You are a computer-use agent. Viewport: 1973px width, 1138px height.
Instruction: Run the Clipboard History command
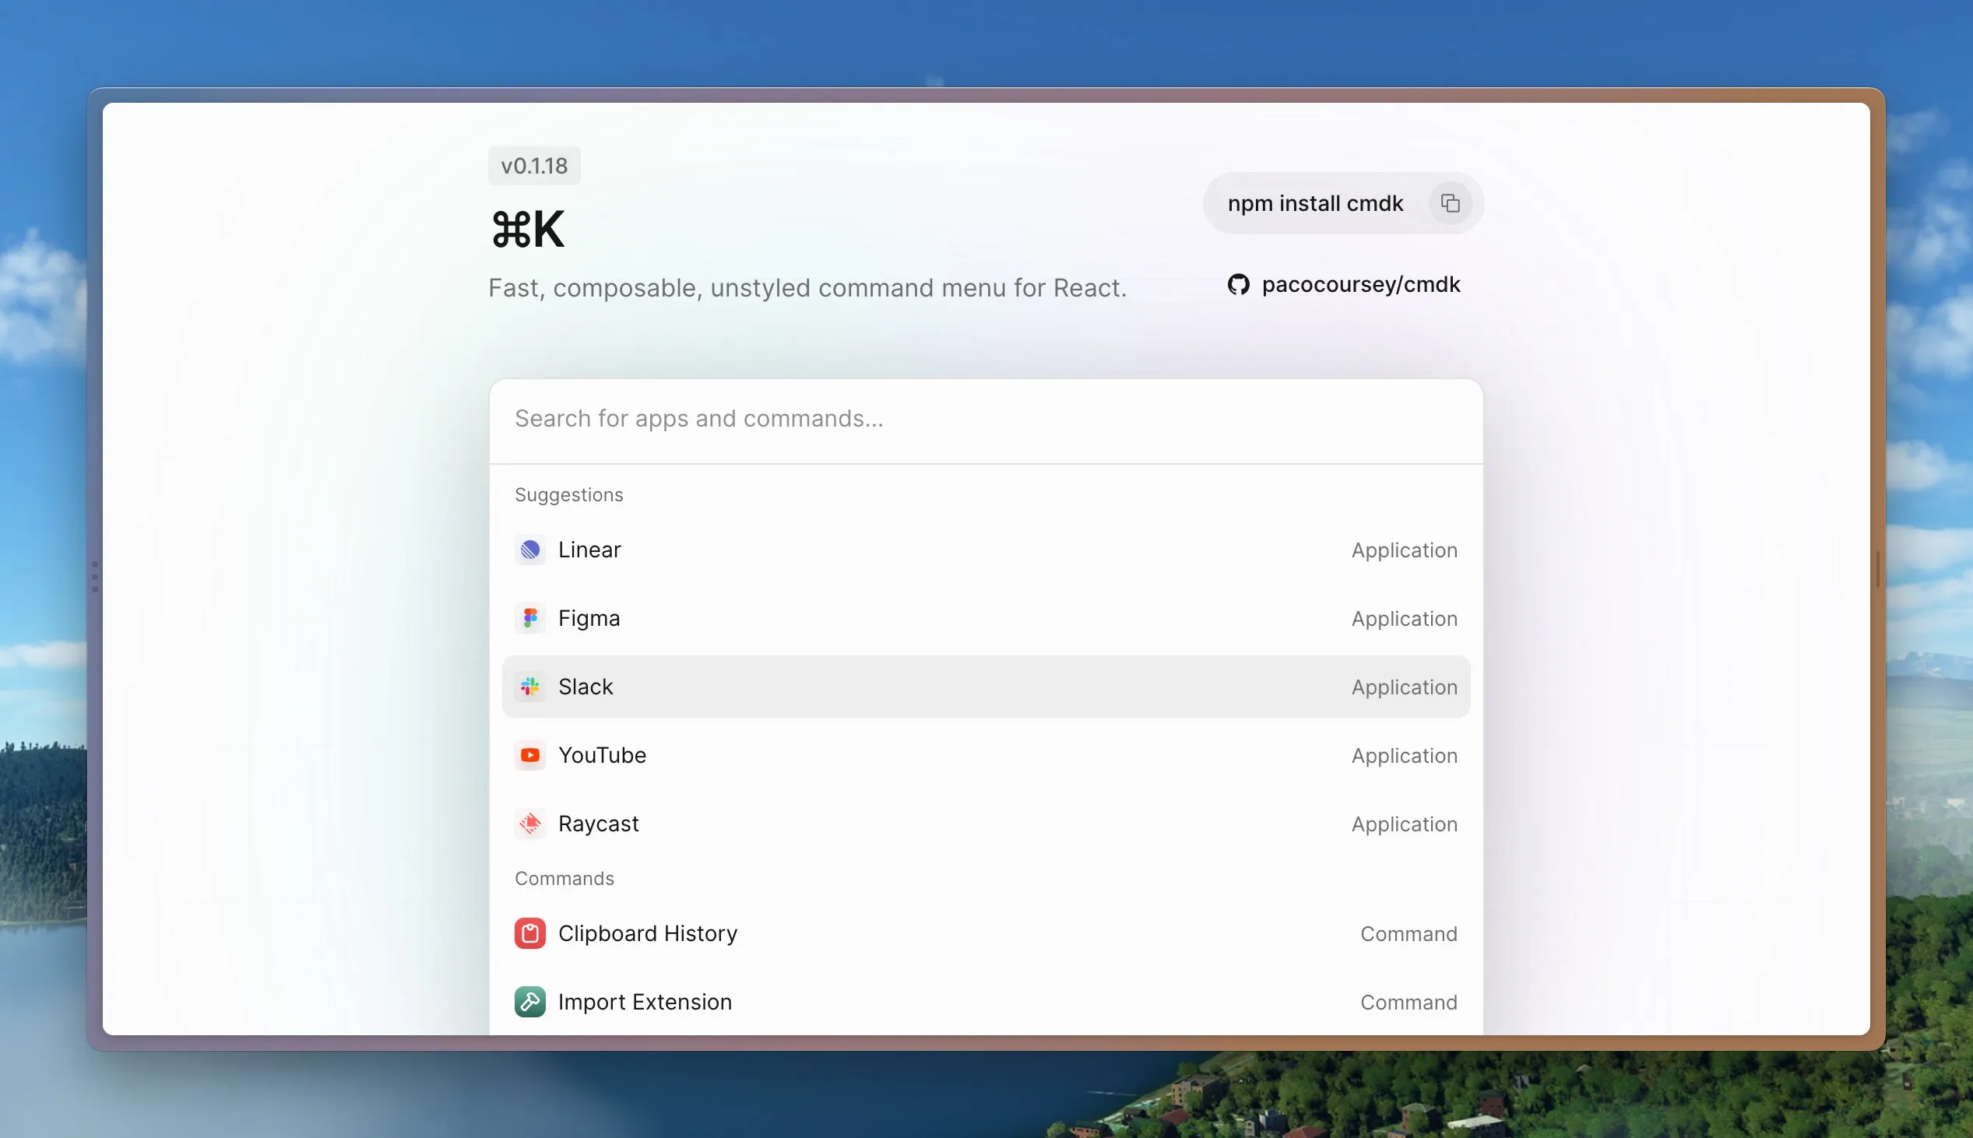(x=985, y=933)
